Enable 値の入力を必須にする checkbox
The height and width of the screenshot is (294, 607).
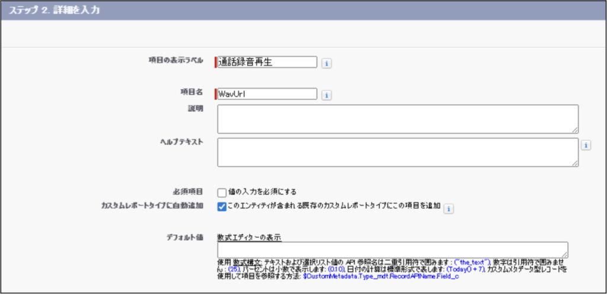point(222,192)
